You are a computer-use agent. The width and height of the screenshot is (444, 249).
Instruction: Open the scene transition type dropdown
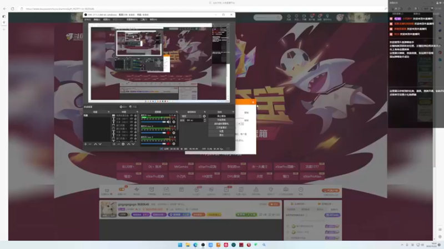(x=191, y=116)
